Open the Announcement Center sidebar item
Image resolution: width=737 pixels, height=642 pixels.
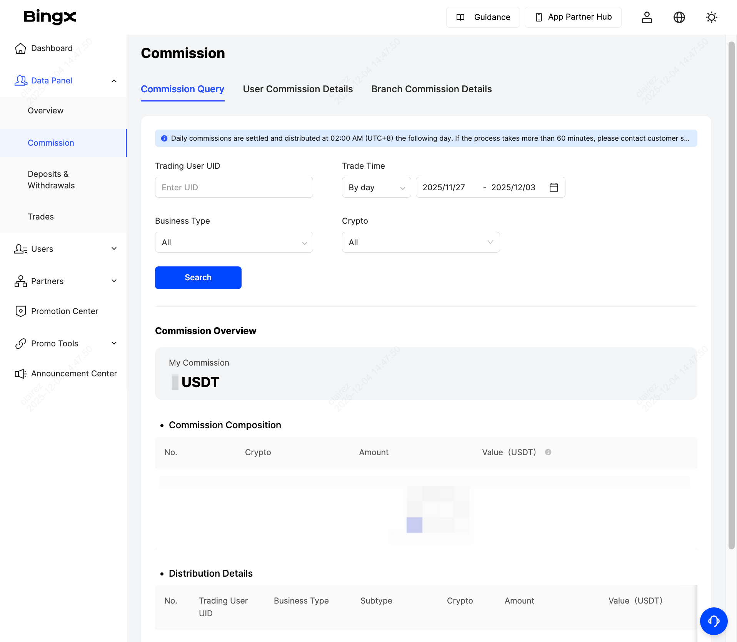pos(73,373)
